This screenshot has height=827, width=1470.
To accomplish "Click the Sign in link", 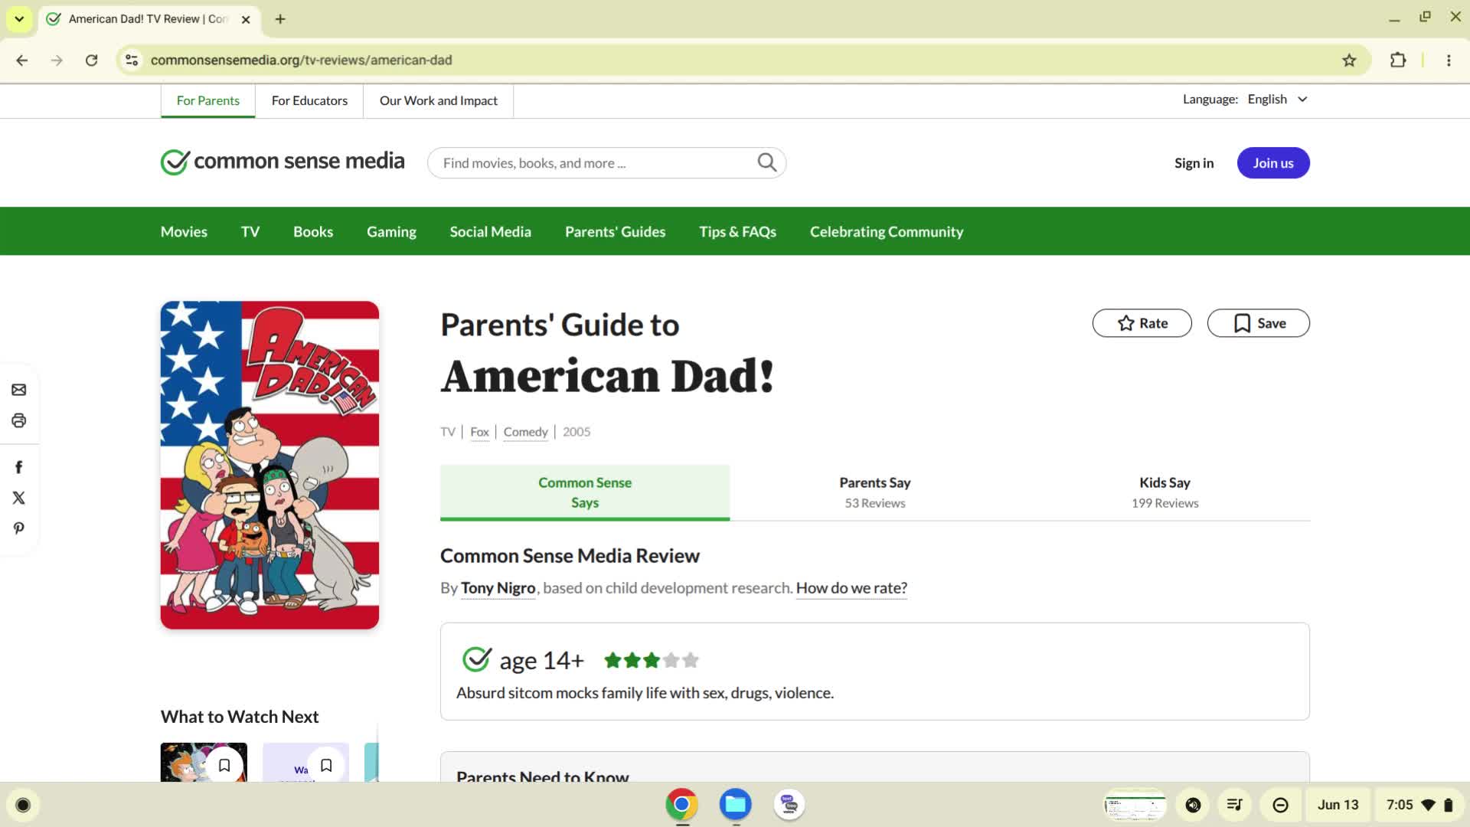I will (x=1194, y=162).
